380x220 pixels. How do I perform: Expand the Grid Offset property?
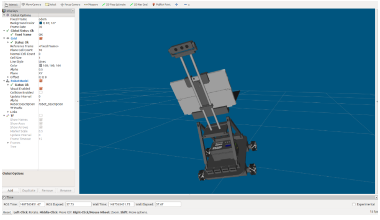tap(8, 77)
